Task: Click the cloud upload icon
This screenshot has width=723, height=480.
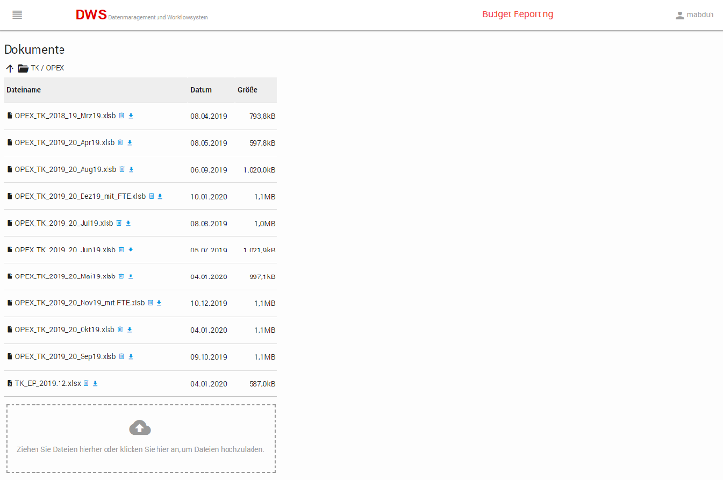Action: pyautogui.click(x=140, y=428)
